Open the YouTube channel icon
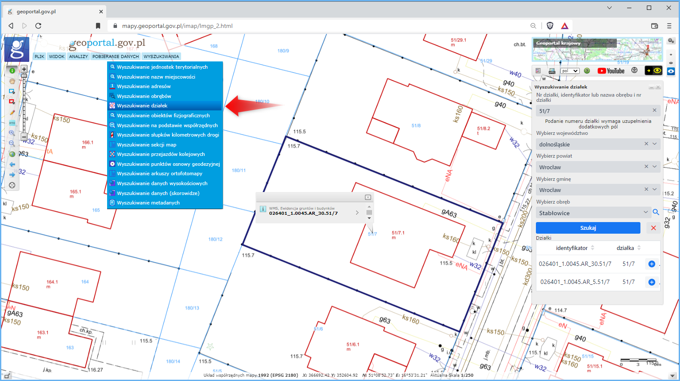680x381 pixels. pyautogui.click(x=611, y=71)
